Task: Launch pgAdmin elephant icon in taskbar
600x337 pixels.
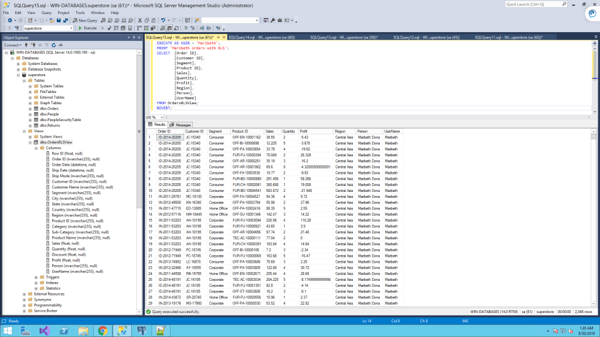Action: [140, 331]
